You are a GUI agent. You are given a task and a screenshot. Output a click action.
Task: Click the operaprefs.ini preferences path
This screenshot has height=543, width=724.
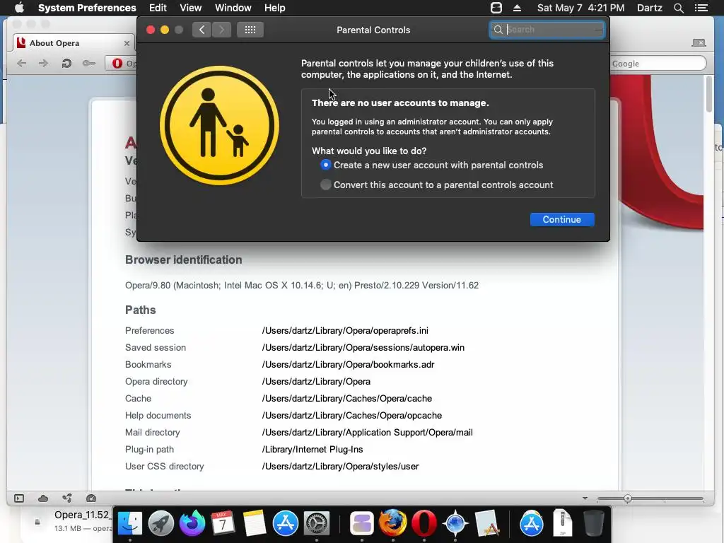coord(345,331)
